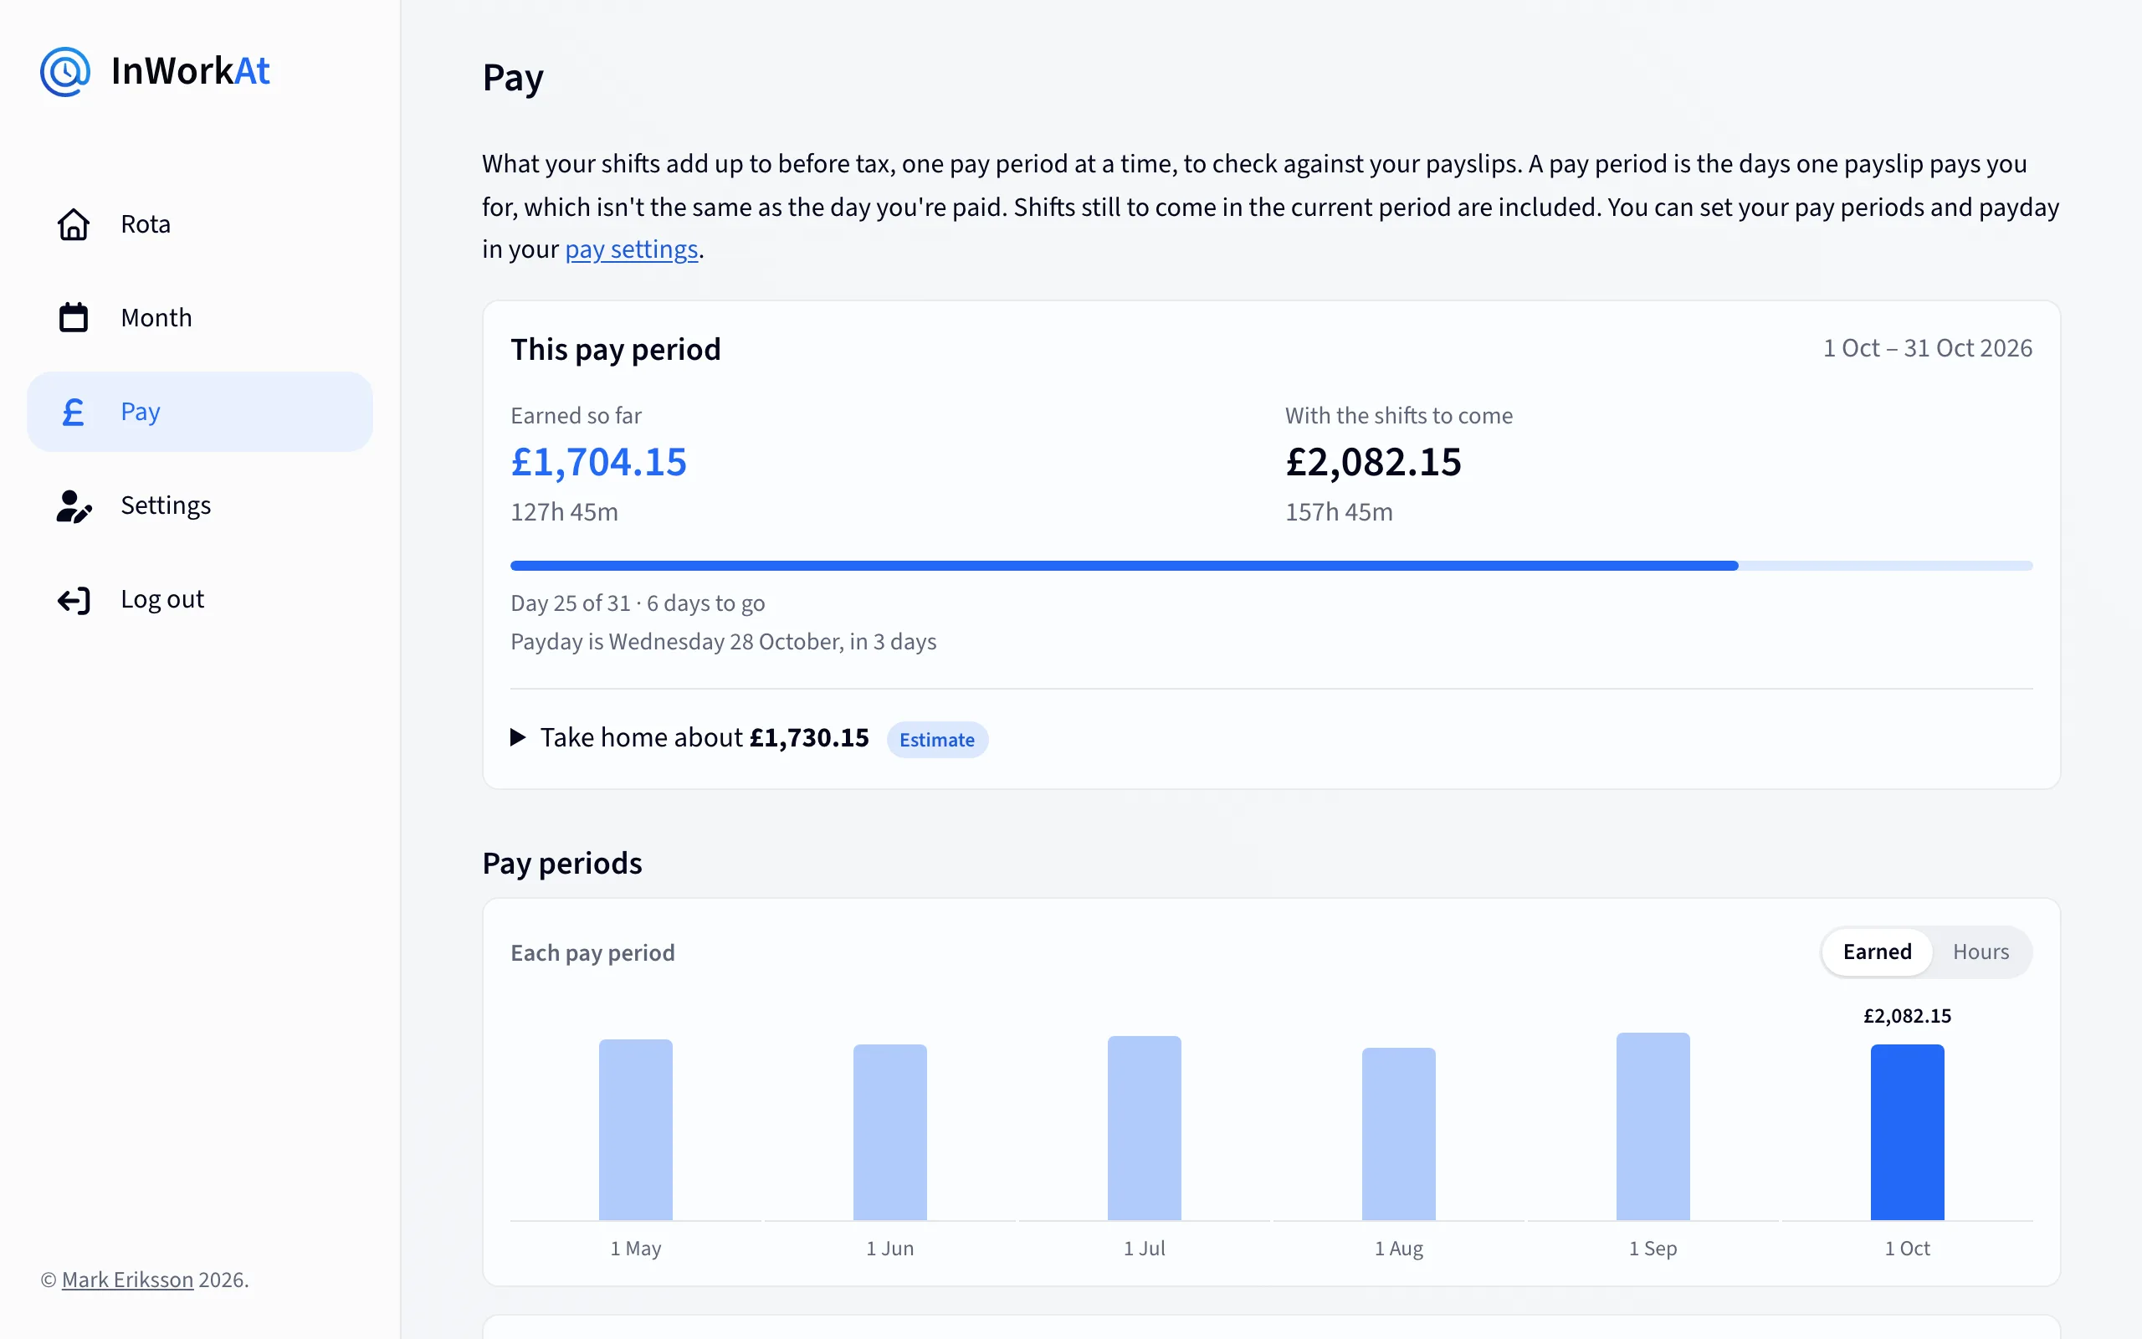Select the 1 May bar in the chart
This screenshot has height=1339, width=2142.
pyautogui.click(x=636, y=1129)
